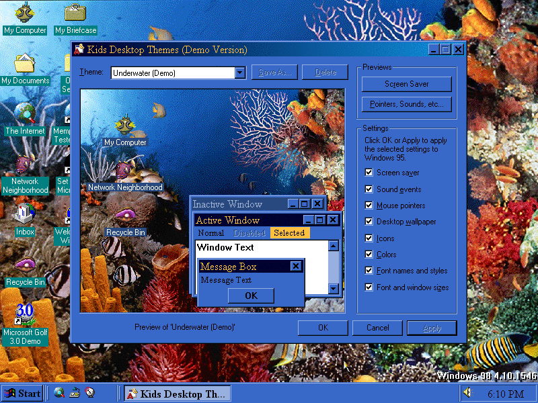Launch Internet Explorer from the Quick Launch bar

59,393
